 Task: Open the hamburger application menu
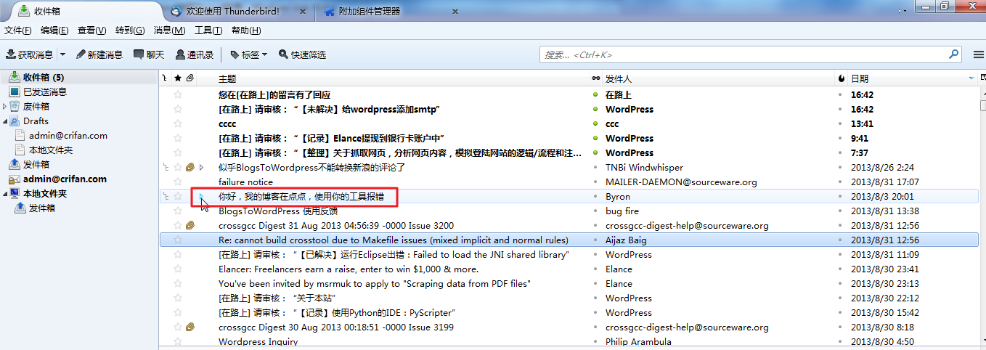[978, 54]
